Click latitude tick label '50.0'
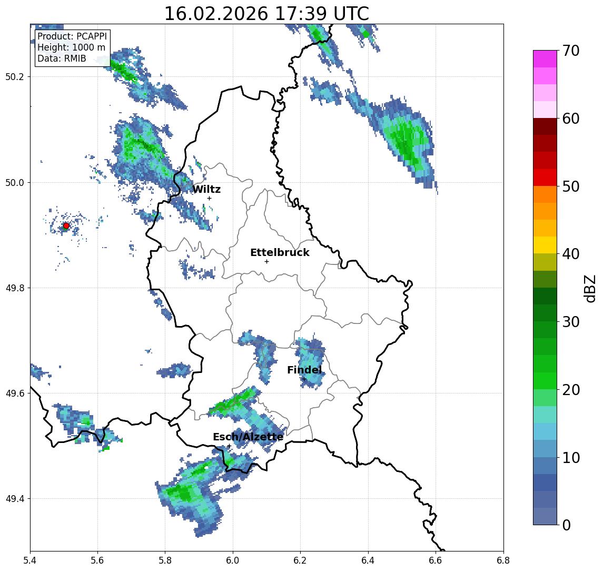 (x=15, y=182)
